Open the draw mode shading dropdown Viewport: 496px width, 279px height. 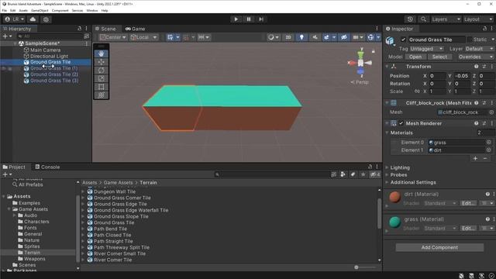tap(274, 37)
